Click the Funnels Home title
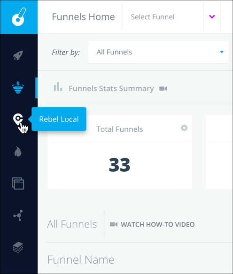The image size is (233, 274). [83, 17]
